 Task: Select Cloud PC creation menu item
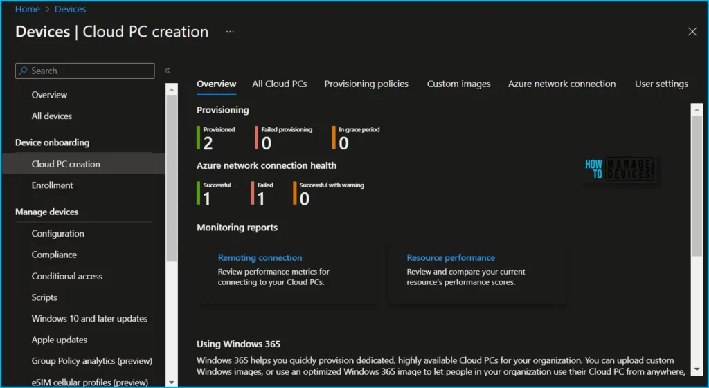pyautogui.click(x=84, y=164)
